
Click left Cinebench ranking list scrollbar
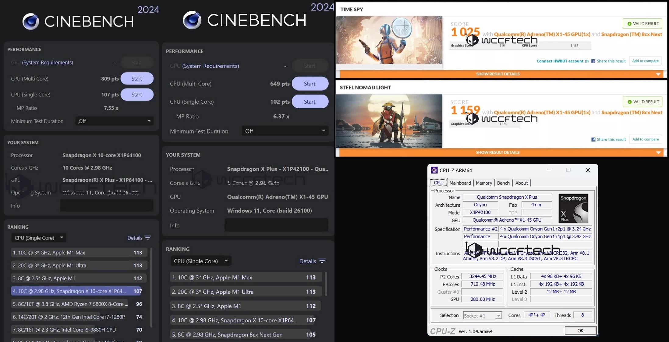(x=151, y=287)
